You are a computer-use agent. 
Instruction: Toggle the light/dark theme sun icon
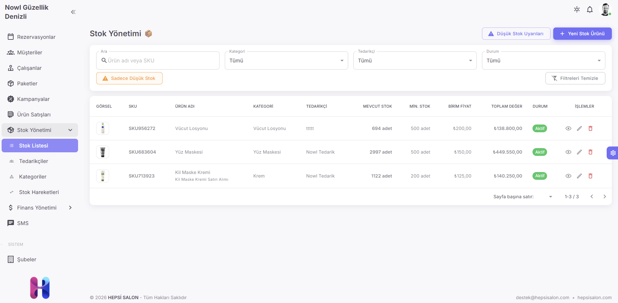[577, 9]
